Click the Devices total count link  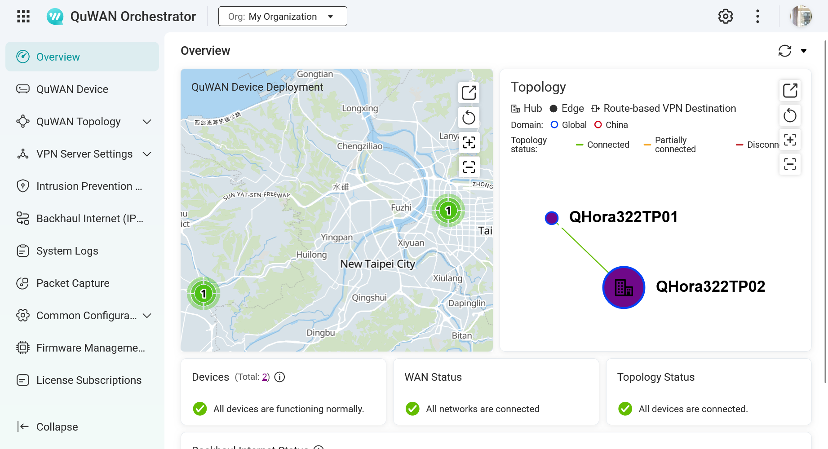pos(265,377)
